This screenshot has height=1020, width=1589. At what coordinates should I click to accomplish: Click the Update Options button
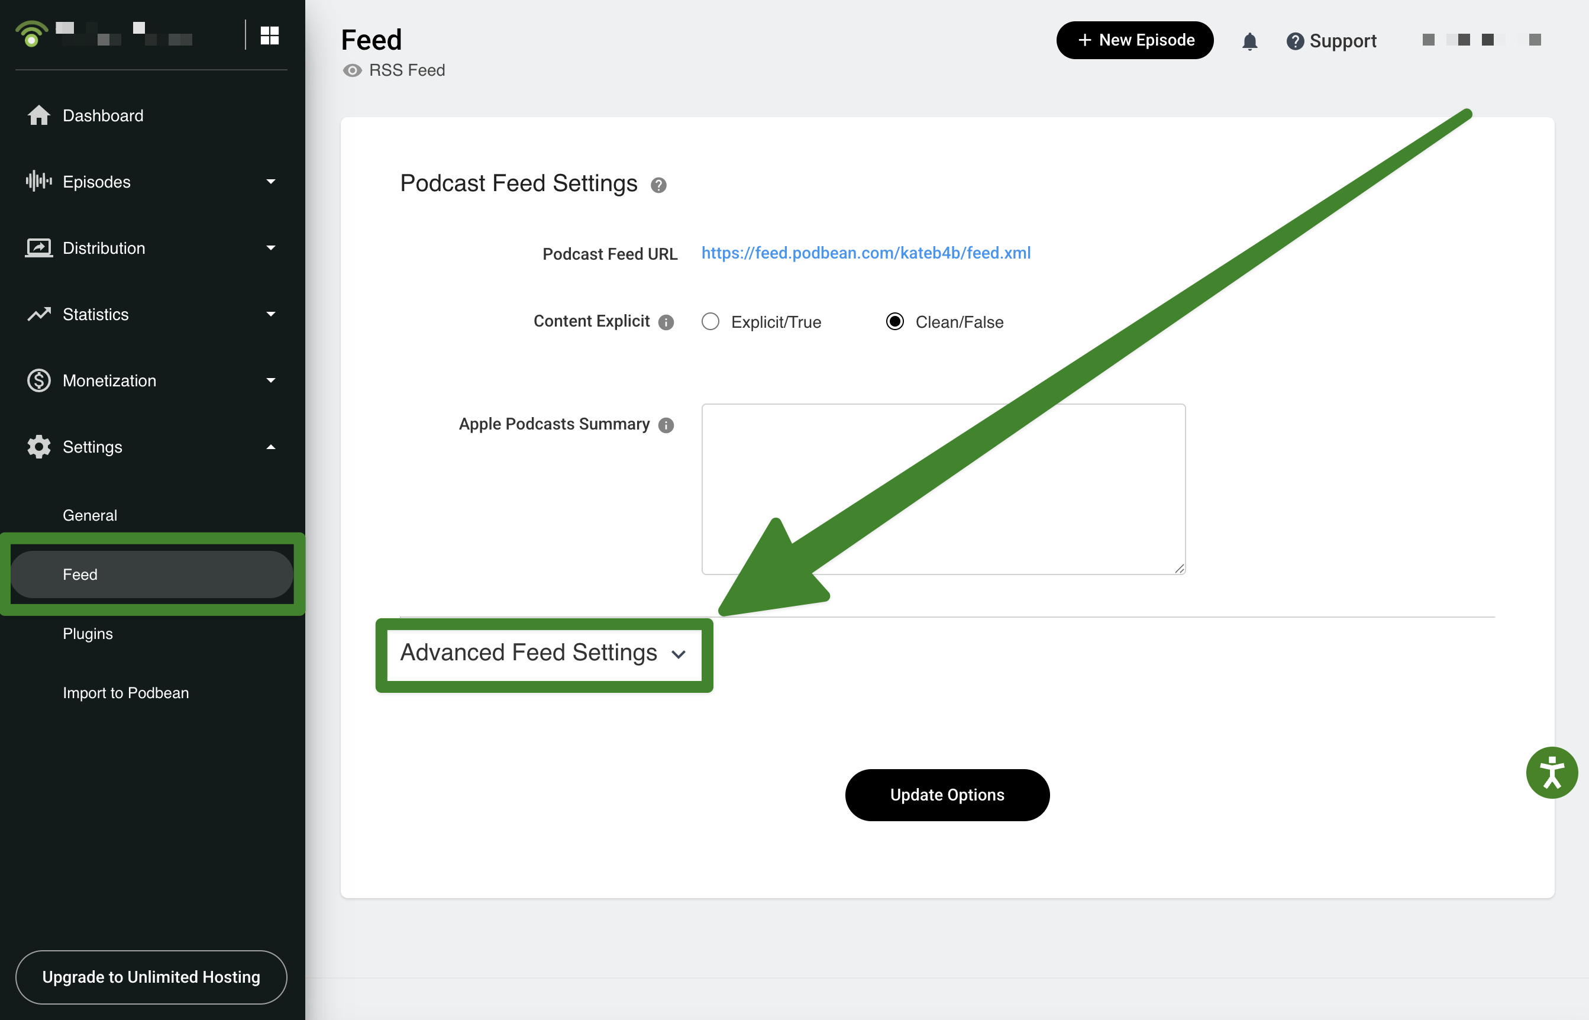tap(947, 795)
